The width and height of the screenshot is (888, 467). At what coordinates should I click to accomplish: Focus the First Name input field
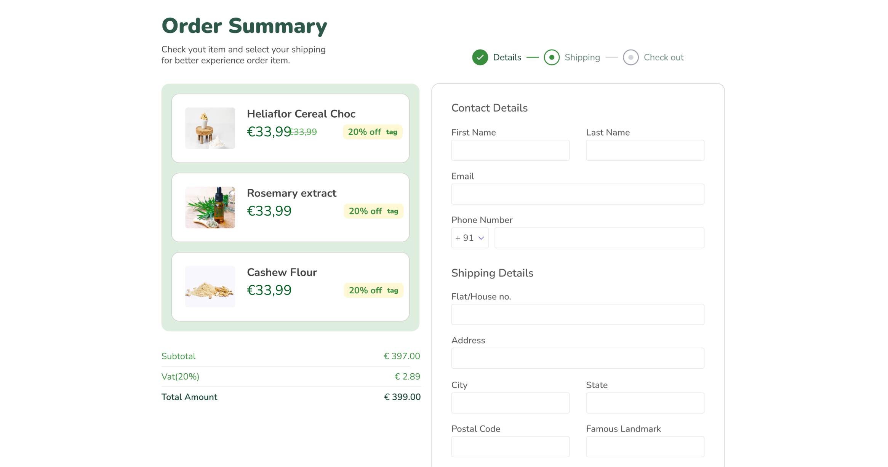[510, 150]
